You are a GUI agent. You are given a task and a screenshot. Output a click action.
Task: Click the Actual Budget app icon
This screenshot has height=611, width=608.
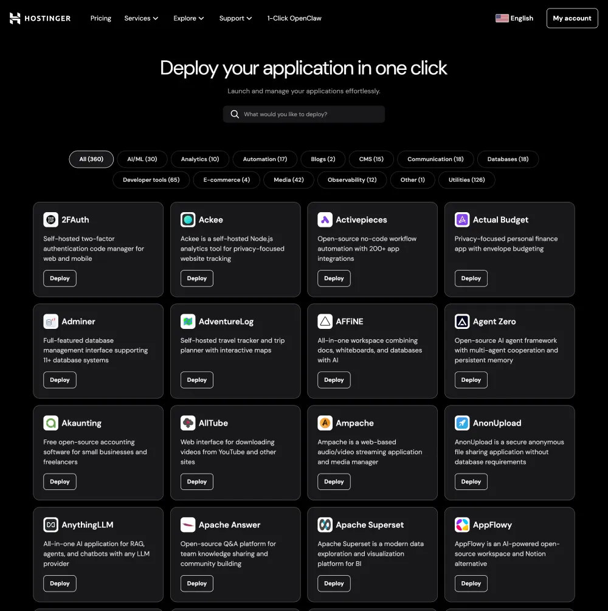tap(462, 219)
